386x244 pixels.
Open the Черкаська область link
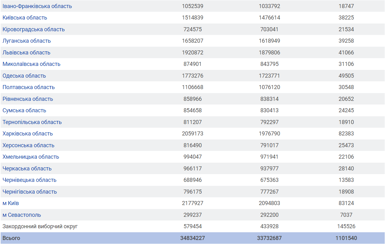(27, 169)
